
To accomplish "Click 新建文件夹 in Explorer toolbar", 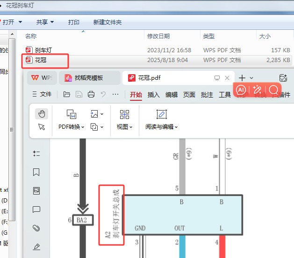I will pyautogui.click(x=108, y=22).
